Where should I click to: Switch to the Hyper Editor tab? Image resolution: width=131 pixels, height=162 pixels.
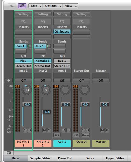coord(115,158)
